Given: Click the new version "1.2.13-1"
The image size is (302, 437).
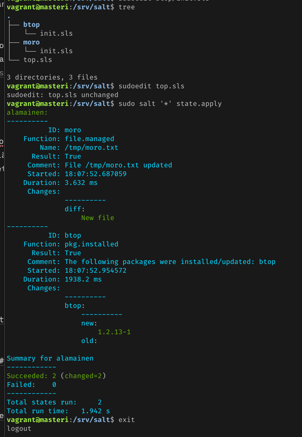Looking at the screenshot, I should click(114, 332).
